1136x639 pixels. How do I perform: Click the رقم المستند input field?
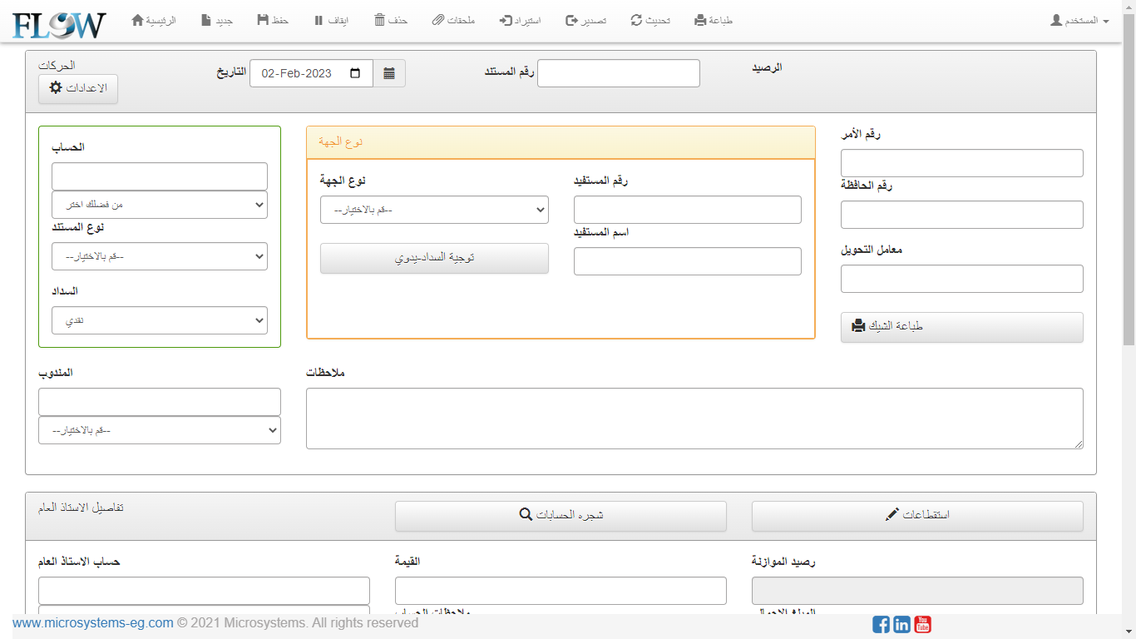click(x=619, y=73)
